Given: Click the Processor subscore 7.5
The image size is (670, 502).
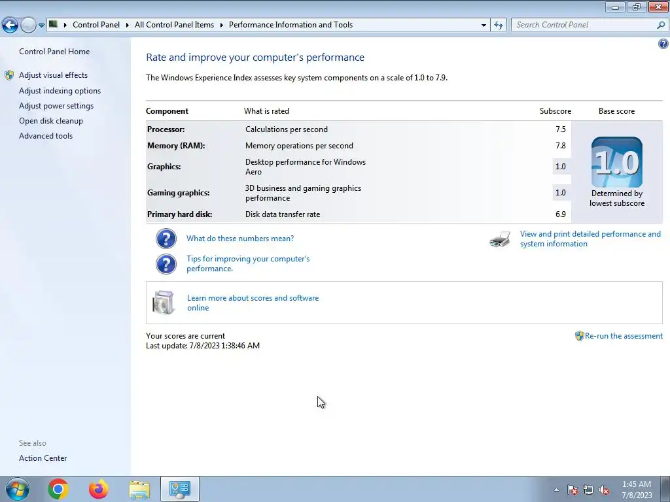Looking at the screenshot, I should (561, 129).
